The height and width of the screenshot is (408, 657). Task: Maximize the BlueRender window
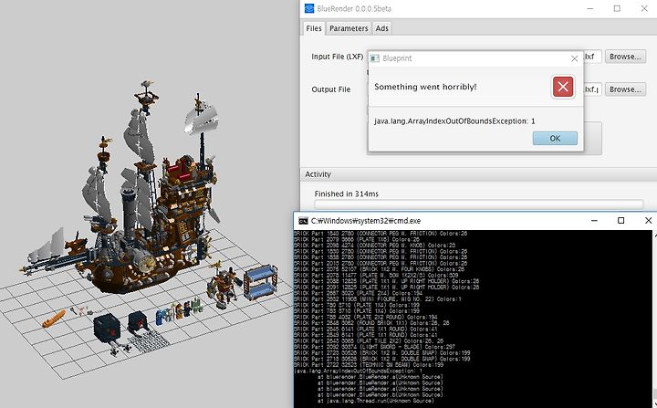(x=617, y=8)
